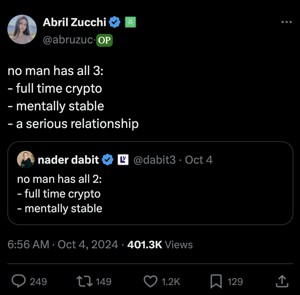Viewport: 300px width, 295px height.
Task: Open the share upload icon
Action: (282, 281)
